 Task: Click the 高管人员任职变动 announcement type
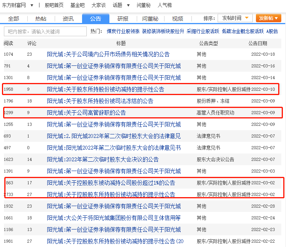[215, 113]
